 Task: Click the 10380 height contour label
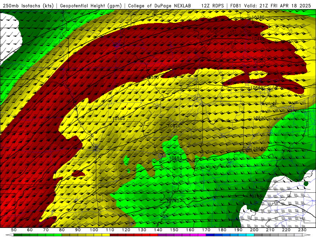pos(258,17)
